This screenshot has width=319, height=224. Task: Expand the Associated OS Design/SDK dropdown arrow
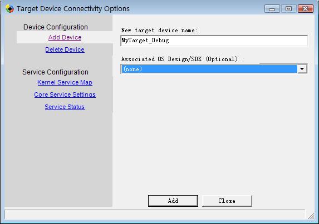click(302, 69)
